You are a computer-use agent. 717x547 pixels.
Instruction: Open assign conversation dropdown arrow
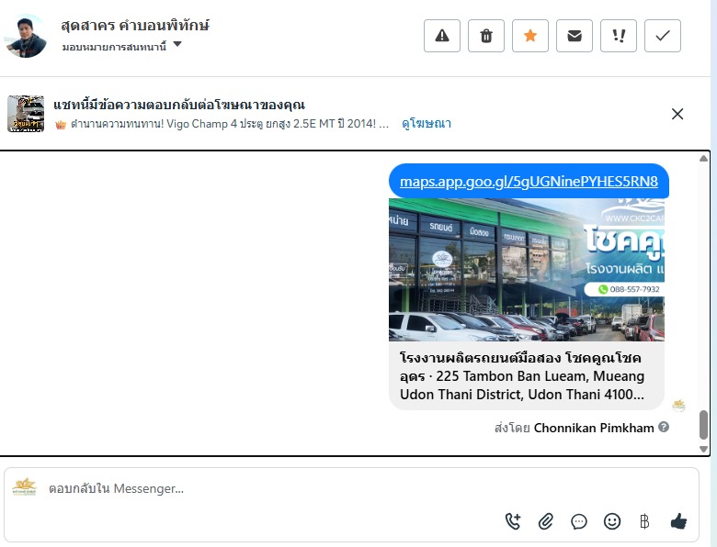pyautogui.click(x=177, y=44)
